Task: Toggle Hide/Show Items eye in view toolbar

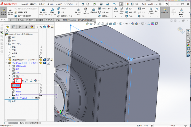Action: [126, 24]
